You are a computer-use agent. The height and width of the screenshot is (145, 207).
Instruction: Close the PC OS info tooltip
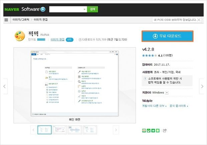coord(199,20)
